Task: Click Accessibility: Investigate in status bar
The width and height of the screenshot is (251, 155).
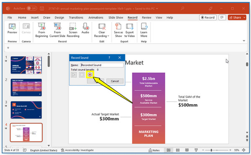Action: pyautogui.click(x=77, y=150)
